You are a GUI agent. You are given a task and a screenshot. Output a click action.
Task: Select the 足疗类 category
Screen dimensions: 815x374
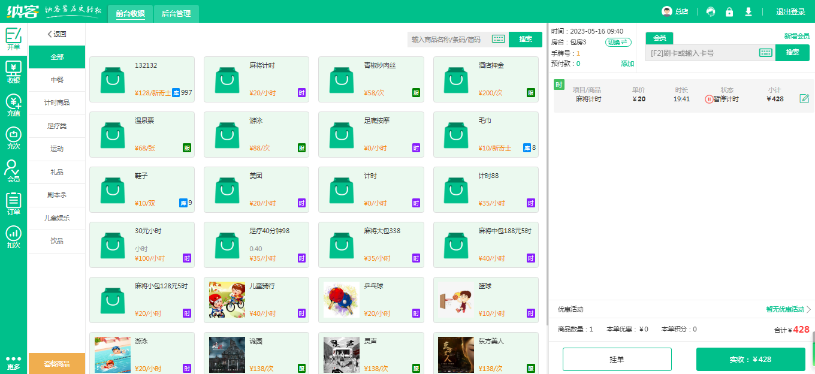coord(57,126)
